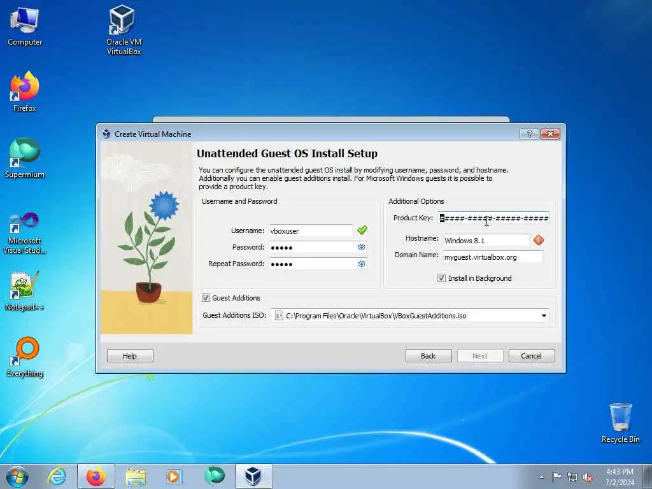The height and width of the screenshot is (489, 652).
Task: Click the red warning icon beside Hostname
Action: pos(539,240)
